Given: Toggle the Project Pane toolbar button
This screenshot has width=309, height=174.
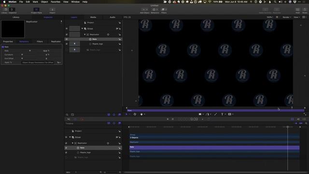Looking at the screenshot, I should [x=36, y=10].
